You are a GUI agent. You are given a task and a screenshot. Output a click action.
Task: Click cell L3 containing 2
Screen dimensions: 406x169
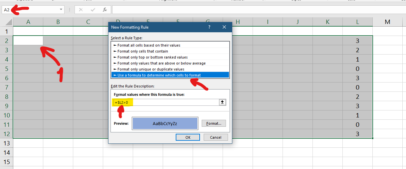click(358, 50)
